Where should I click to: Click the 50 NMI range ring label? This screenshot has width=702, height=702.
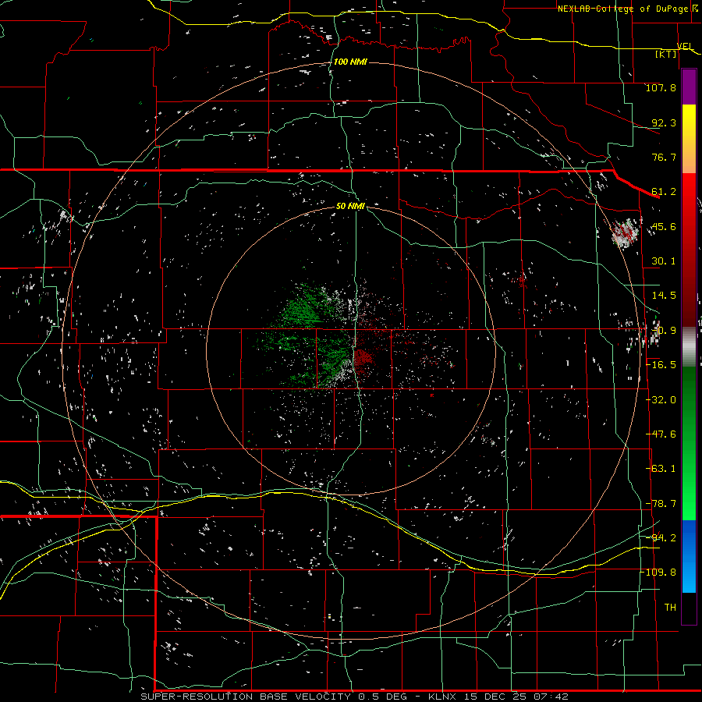[x=350, y=206]
